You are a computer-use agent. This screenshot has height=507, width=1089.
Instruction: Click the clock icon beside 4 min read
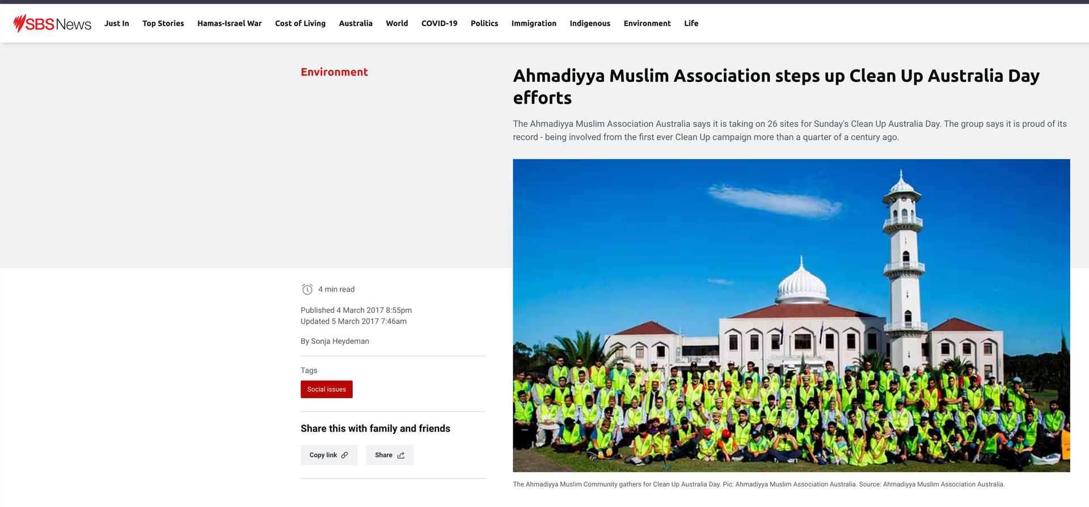click(x=307, y=289)
